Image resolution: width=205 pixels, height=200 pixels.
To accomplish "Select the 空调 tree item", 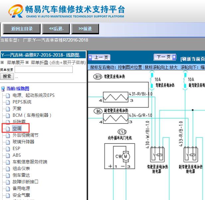I will click(x=17, y=128).
